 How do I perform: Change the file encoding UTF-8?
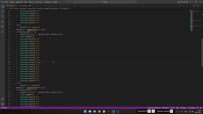(x=173, y=108)
